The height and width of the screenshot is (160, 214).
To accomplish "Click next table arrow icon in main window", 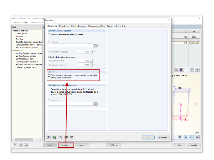I will coord(26,145).
